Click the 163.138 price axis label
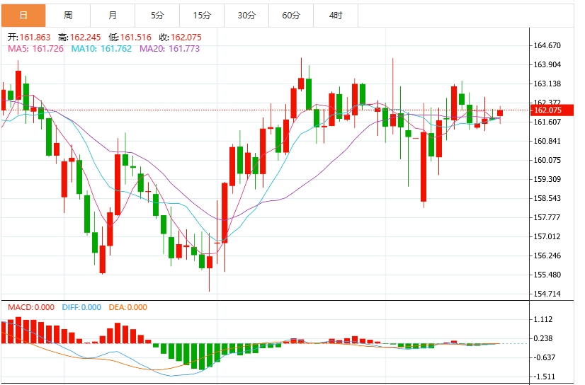Image resolution: width=585 pixels, height=385 pixels. pyautogui.click(x=547, y=84)
